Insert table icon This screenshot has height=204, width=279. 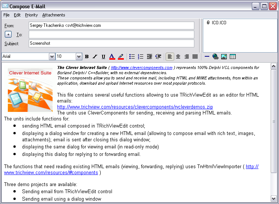[233, 57]
